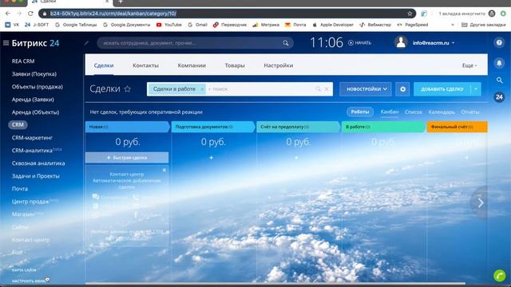This screenshot has width=511, height=287.
Task: Click the Подготовка документов stage header
Action: (x=213, y=127)
